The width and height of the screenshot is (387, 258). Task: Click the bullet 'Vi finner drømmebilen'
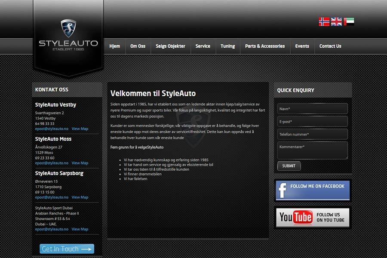pos(143,174)
